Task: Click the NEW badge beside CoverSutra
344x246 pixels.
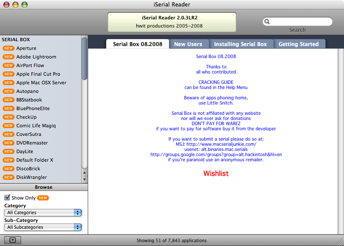Action: (8, 134)
